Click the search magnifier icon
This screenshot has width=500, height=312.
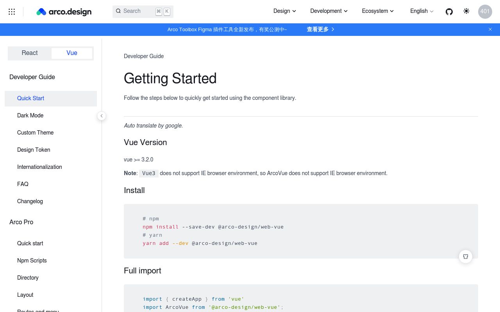coord(118,11)
